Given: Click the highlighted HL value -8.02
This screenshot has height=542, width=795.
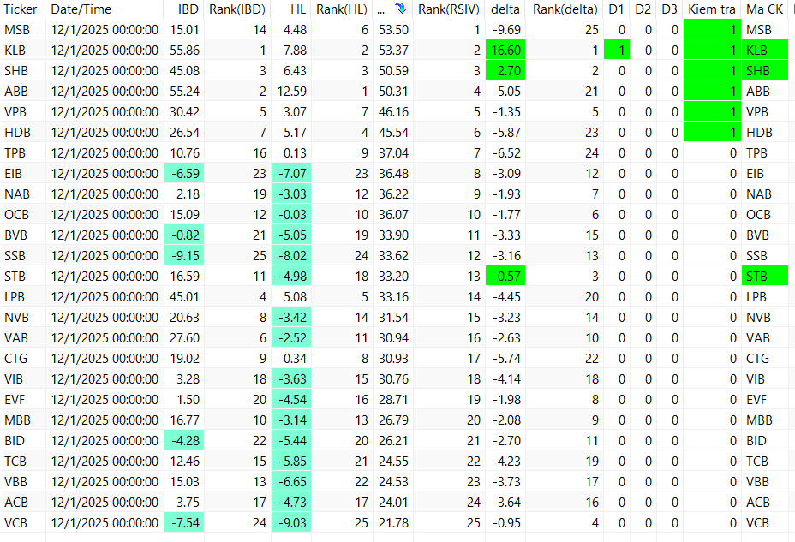Looking at the screenshot, I should (291, 256).
